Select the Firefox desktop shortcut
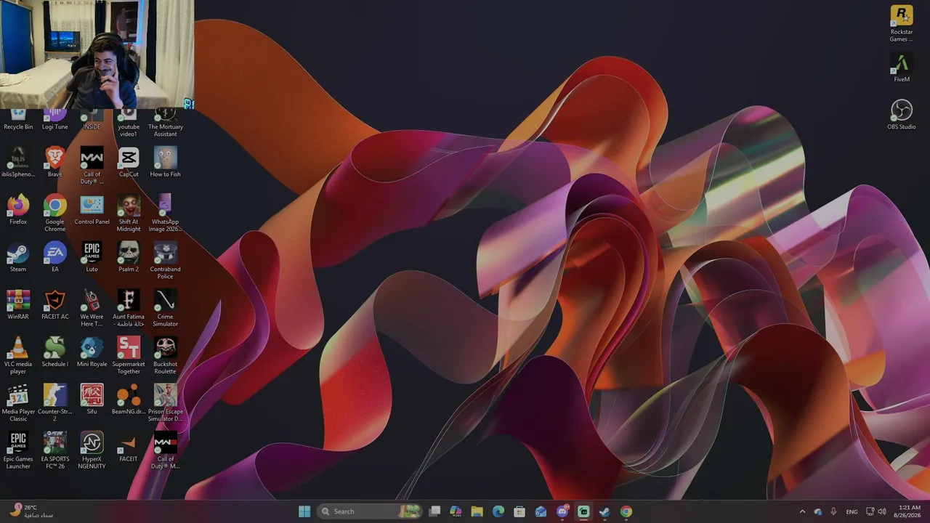 (18, 209)
